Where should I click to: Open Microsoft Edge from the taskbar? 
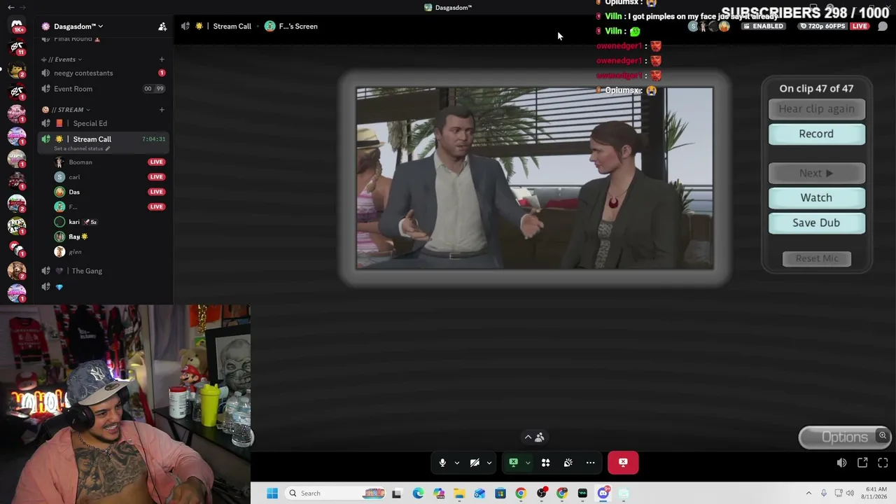pyautogui.click(x=418, y=493)
